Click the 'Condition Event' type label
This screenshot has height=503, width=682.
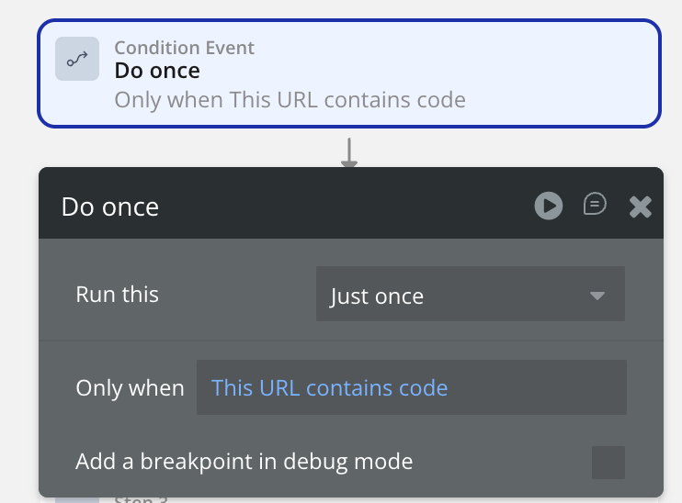coord(184,48)
